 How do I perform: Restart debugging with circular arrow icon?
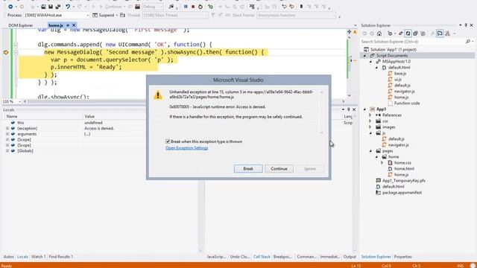pyautogui.click(x=200, y=7)
